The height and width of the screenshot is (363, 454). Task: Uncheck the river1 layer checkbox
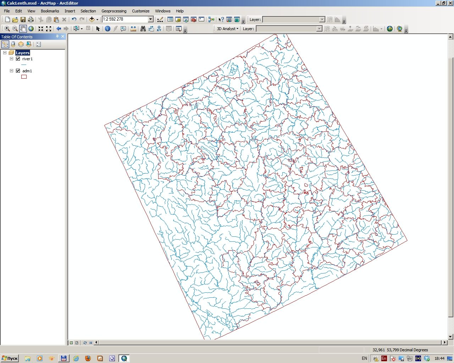(18, 59)
